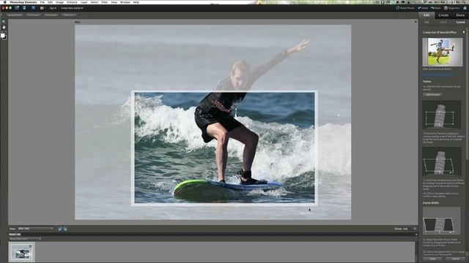Select the surfer thumbnail in Project Bin
The height and width of the screenshot is (263, 469).
[x=21, y=252]
